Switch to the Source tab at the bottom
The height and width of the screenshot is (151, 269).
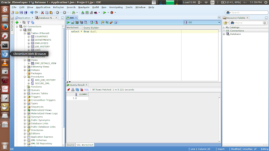(71, 145)
